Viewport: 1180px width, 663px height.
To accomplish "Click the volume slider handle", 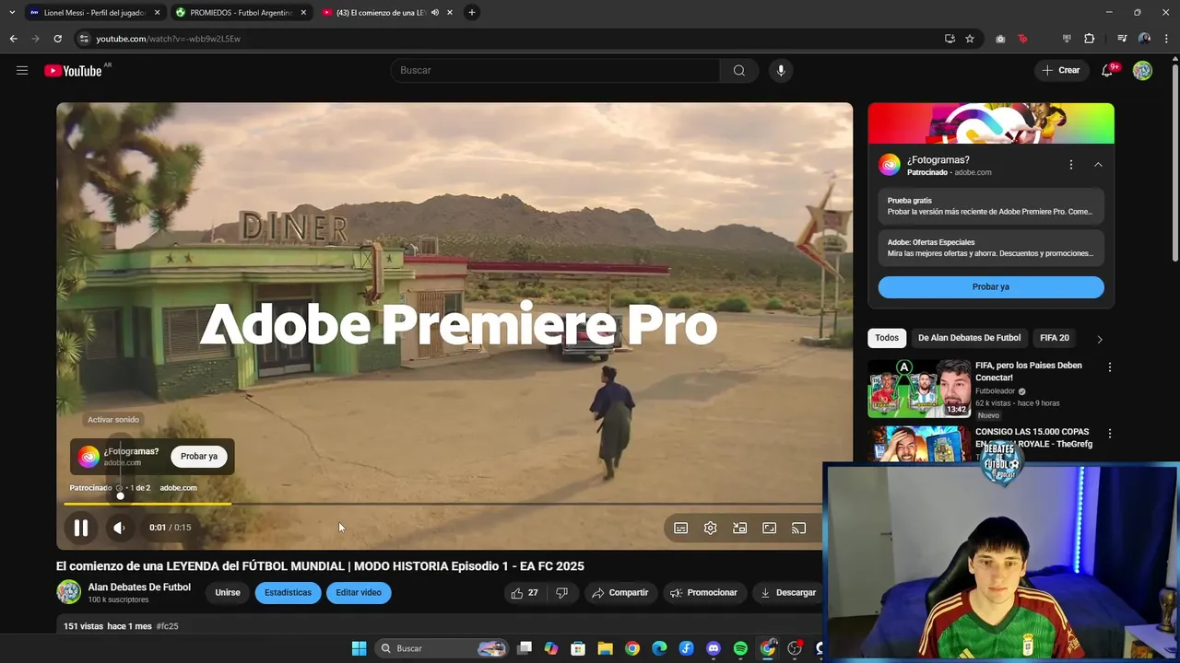I will (120, 496).
